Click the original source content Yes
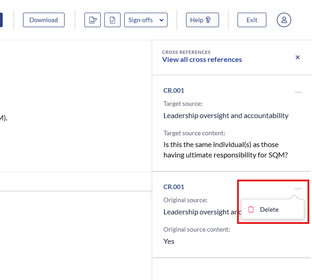Screen dimensions: 312x280 coord(169,241)
